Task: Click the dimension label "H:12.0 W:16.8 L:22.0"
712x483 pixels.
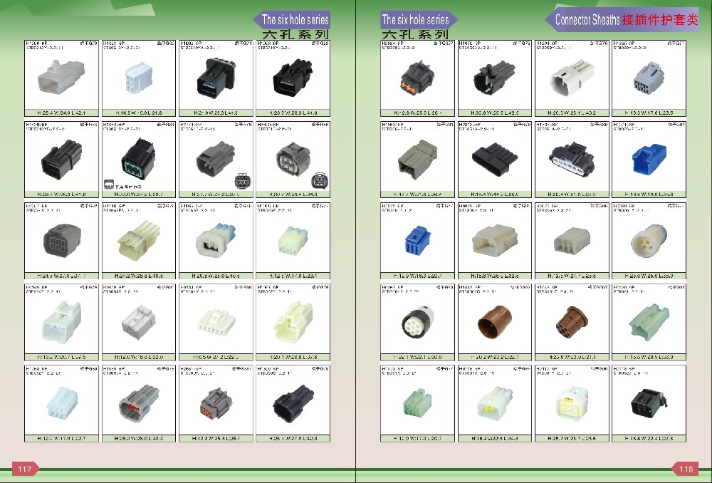Action: point(139,357)
